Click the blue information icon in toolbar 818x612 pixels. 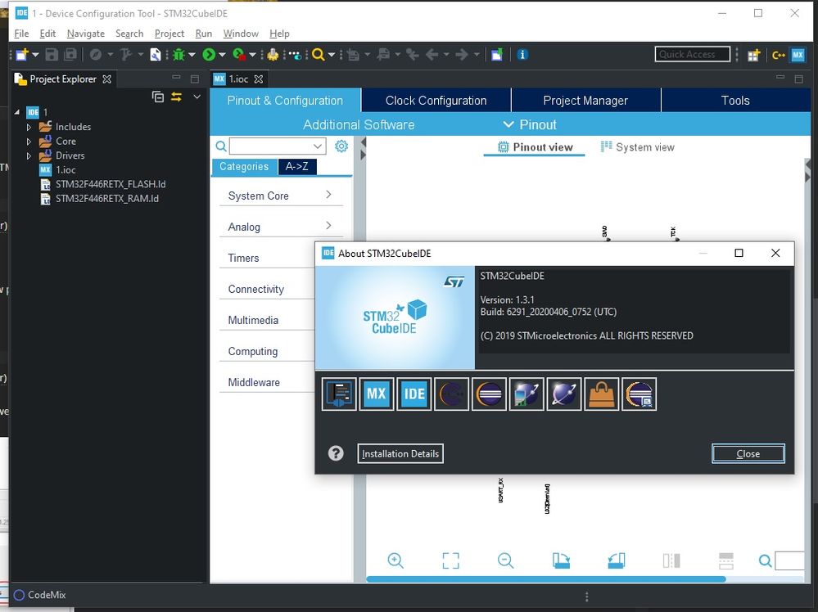click(522, 55)
